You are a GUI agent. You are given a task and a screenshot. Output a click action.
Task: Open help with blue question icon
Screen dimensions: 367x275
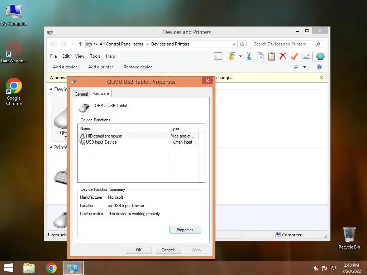coord(319,67)
